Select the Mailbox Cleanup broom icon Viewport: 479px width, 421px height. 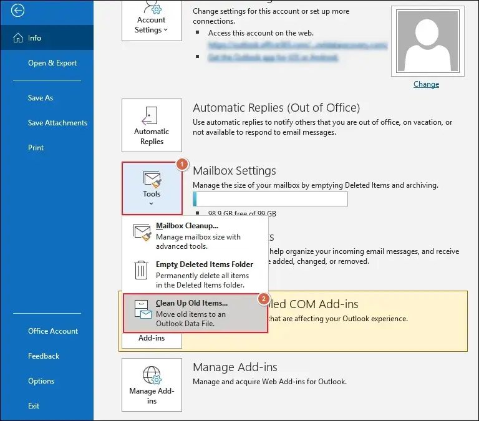pos(142,232)
